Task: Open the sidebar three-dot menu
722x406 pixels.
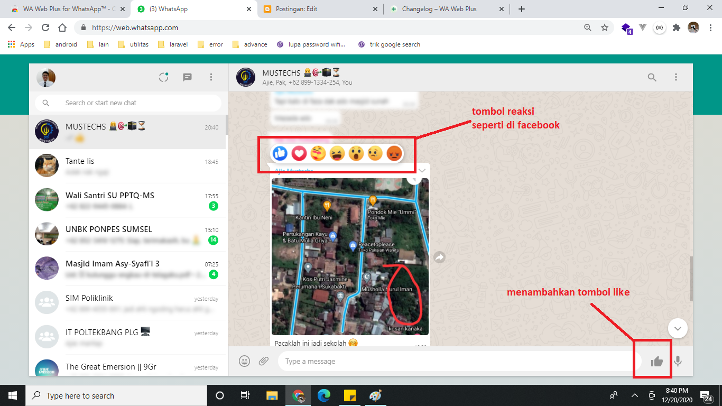Action: point(211,77)
